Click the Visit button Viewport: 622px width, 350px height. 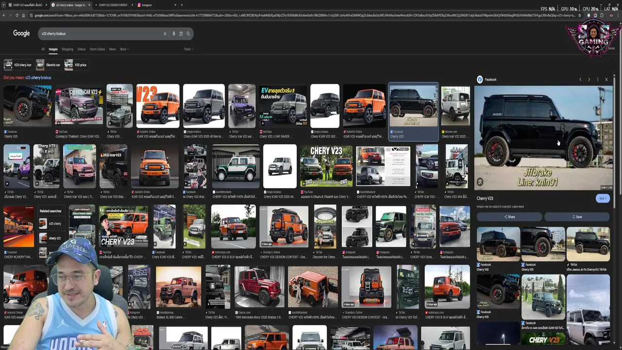point(603,198)
